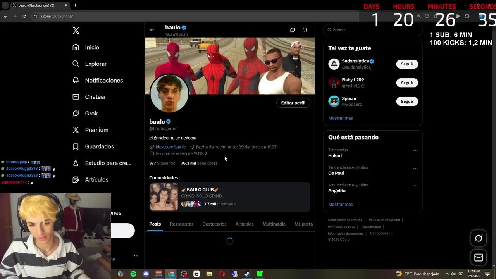Open the Spider-Man banner image
Viewport: 496px width, 279px height.
(229, 66)
